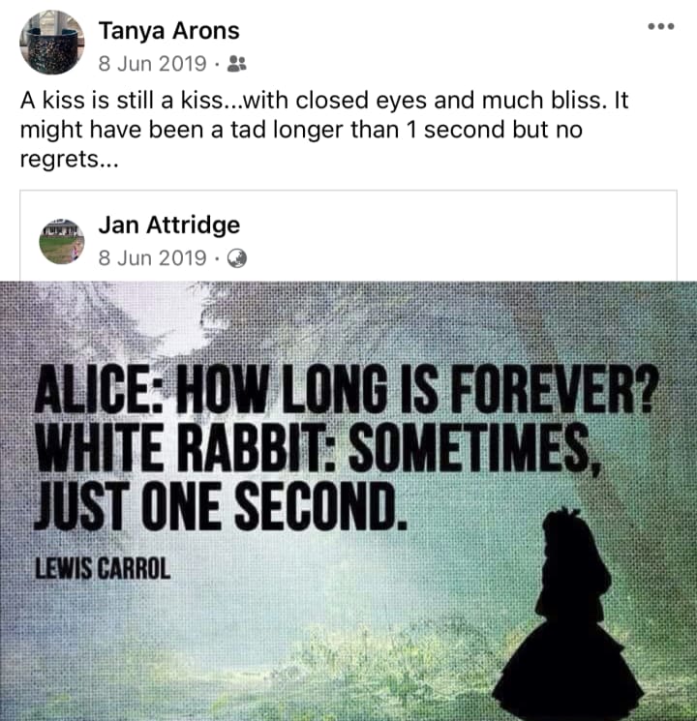
Task: Open the three-dot post options menu
Action: point(661,26)
